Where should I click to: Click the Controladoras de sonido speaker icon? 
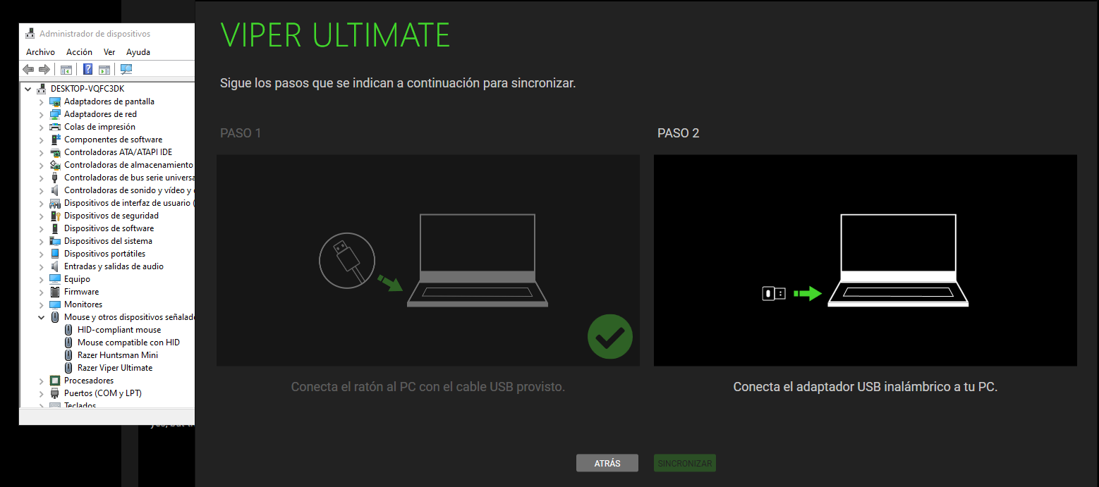coord(55,190)
